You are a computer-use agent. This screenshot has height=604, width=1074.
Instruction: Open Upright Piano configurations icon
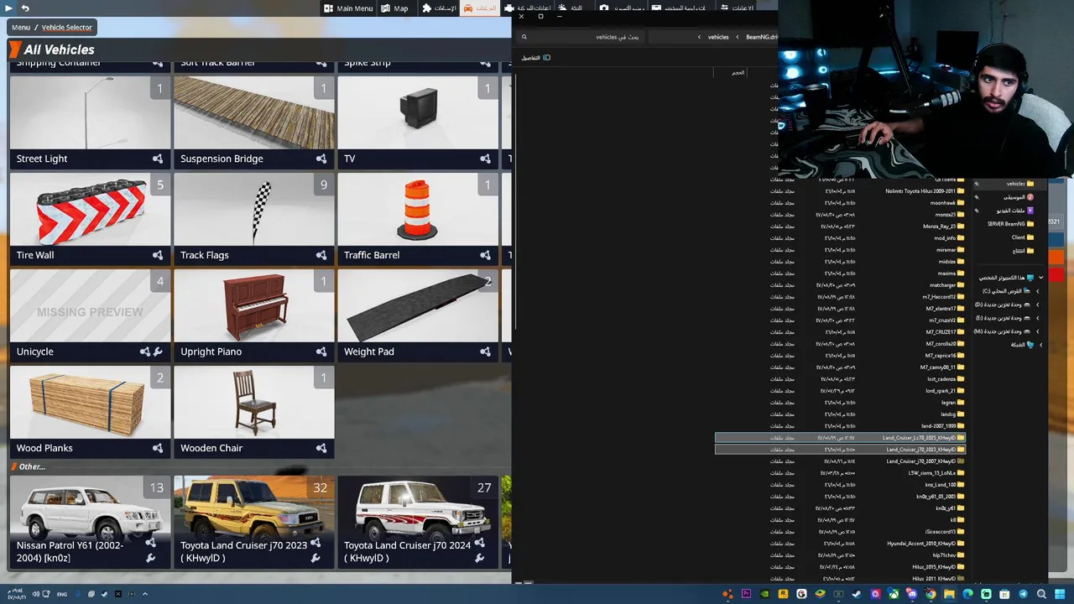point(321,351)
